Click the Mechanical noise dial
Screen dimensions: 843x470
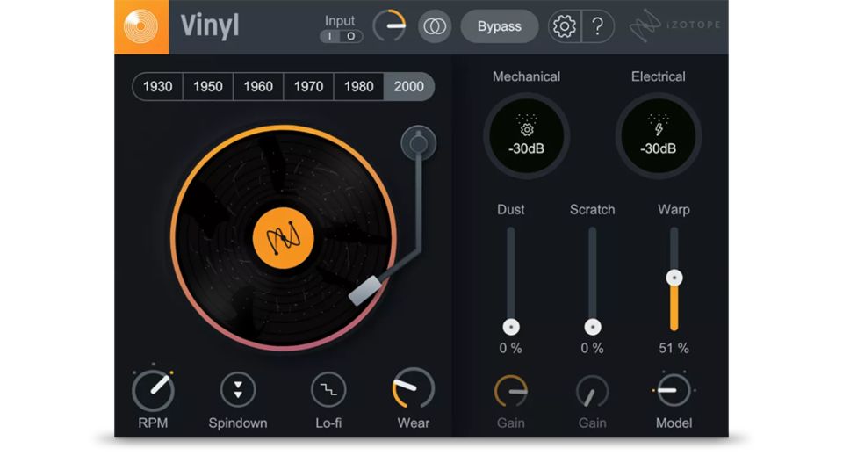point(526,135)
